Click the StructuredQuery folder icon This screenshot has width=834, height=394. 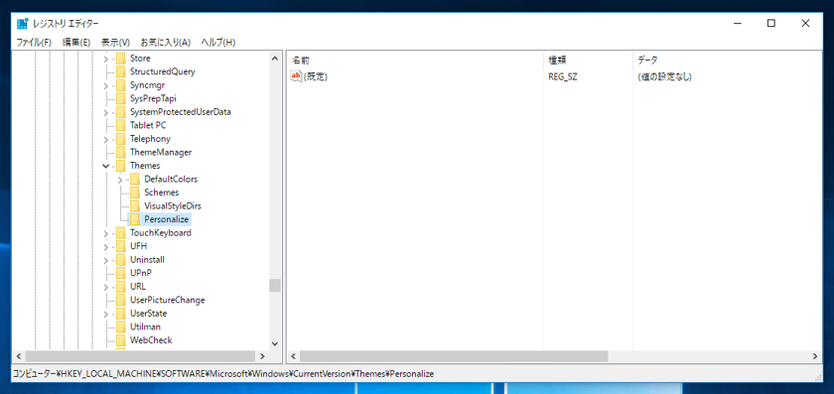point(121,71)
